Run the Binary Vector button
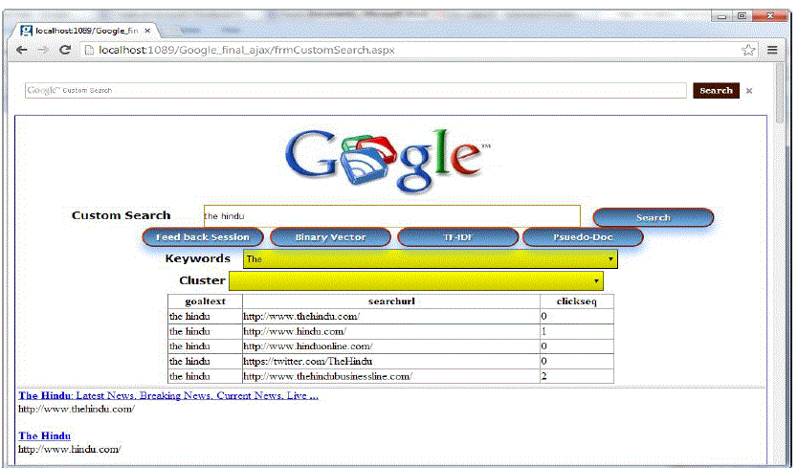Image resolution: width=798 pixels, height=468 pixels. point(330,237)
